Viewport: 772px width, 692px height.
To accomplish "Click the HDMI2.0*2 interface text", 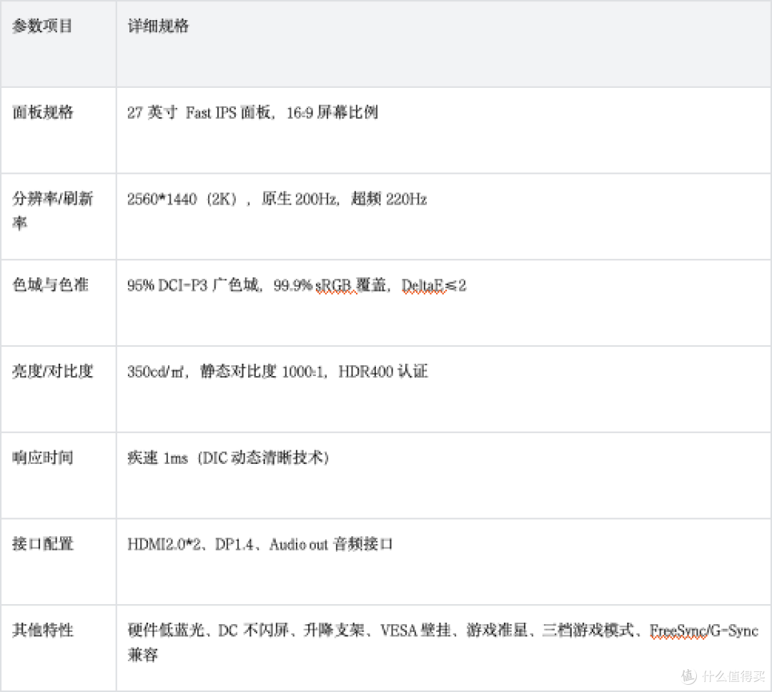I will pos(164,544).
